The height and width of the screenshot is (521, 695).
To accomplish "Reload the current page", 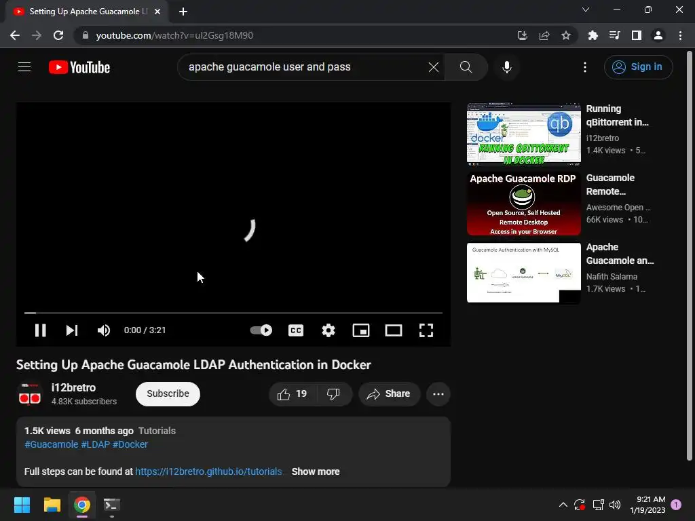I will 58,35.
